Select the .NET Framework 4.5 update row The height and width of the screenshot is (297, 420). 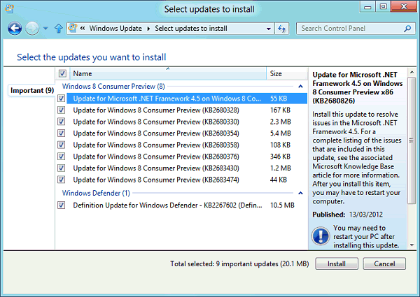coord(187,99)
